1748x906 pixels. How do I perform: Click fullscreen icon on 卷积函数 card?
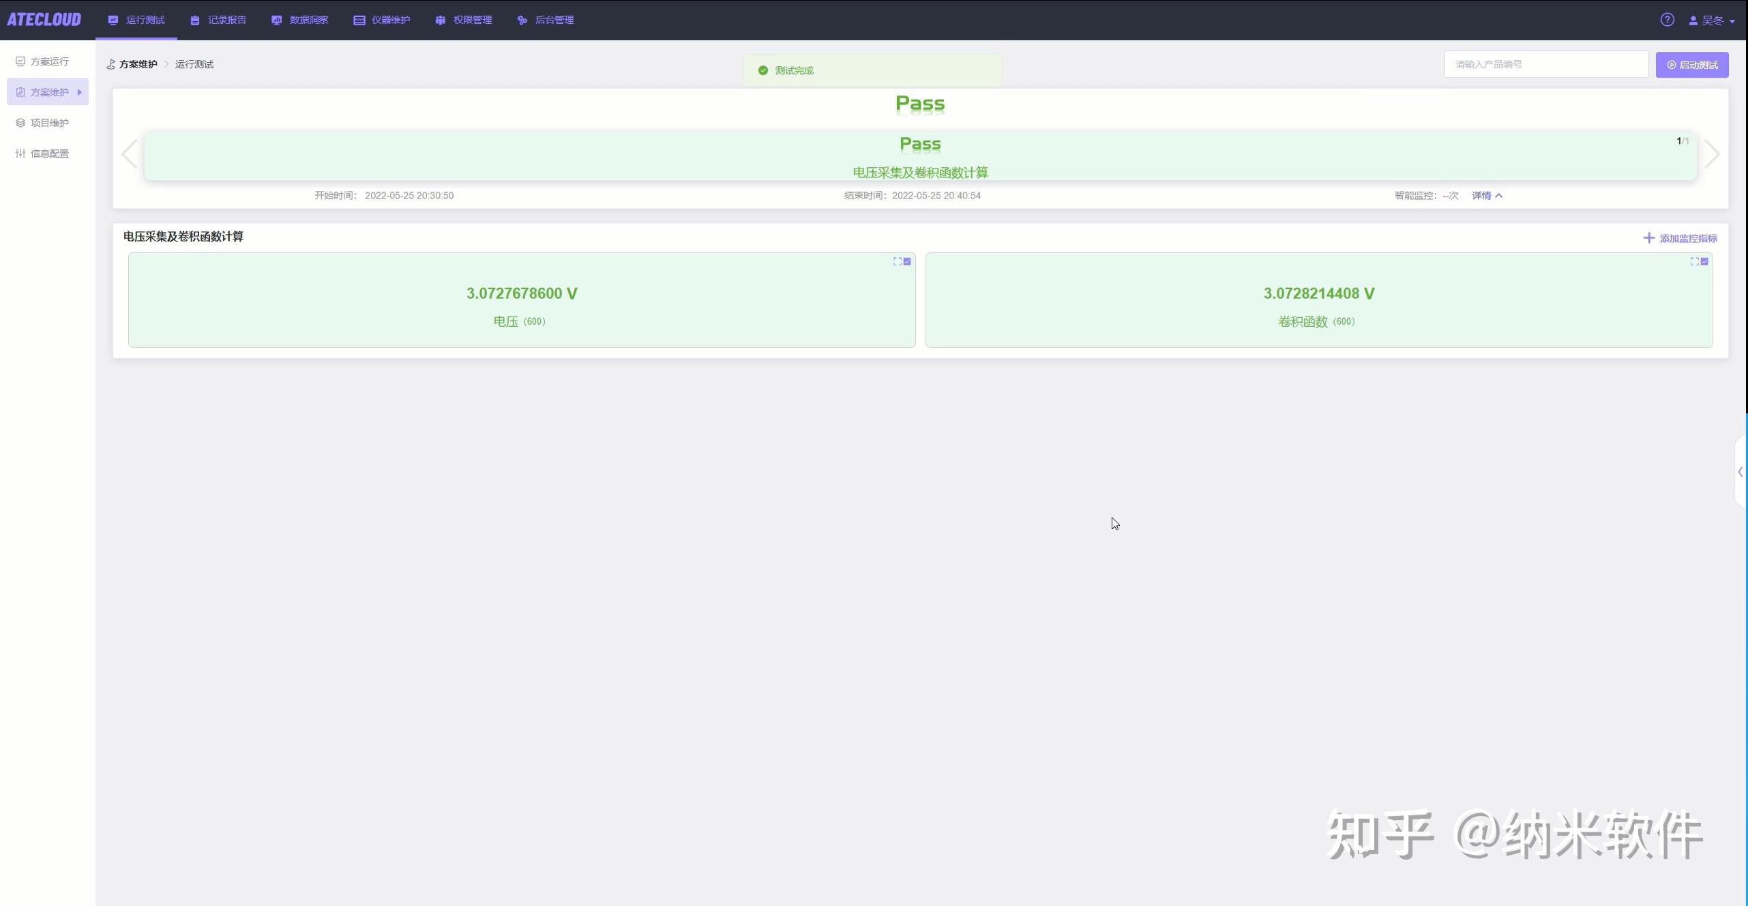pos(1694,261)
